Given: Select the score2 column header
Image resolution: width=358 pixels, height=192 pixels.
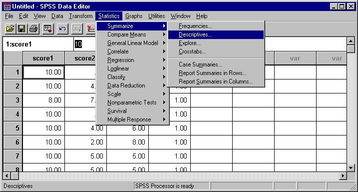Looking at the screenshot, I should (x=80, y=58).
